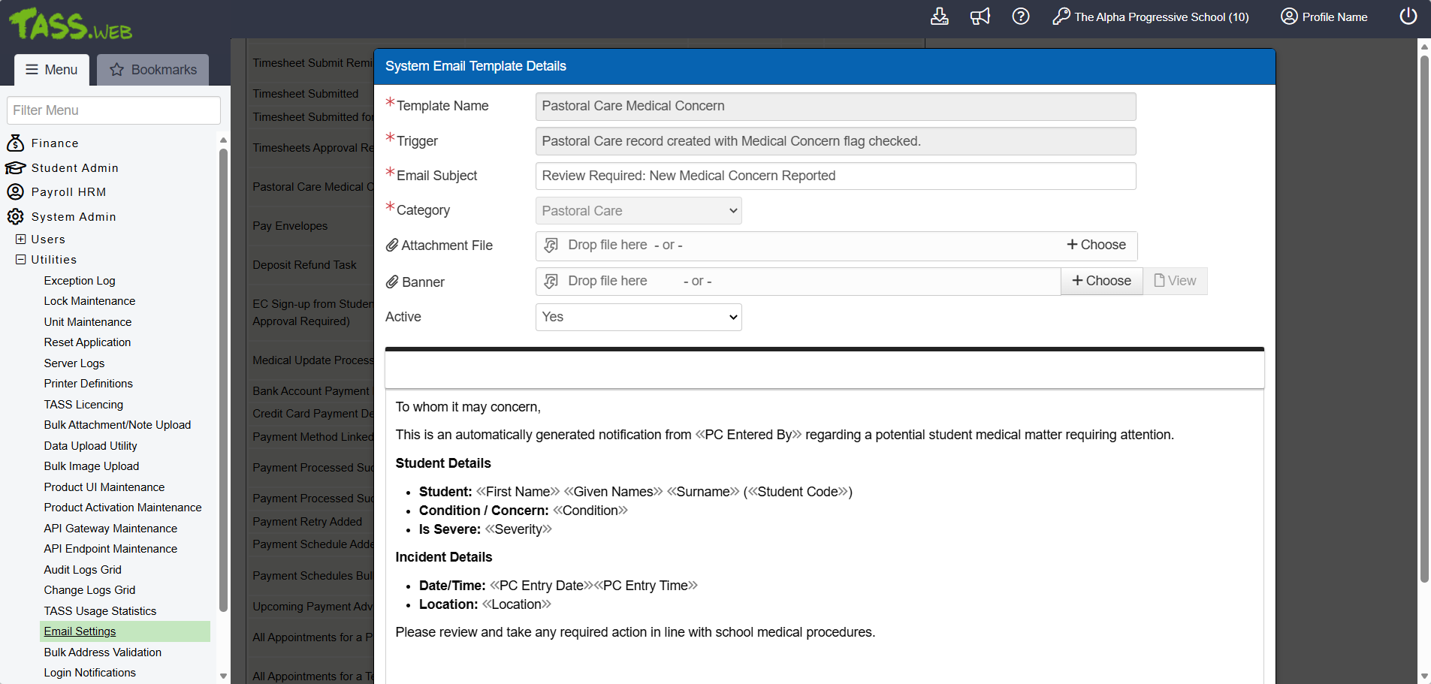
Task: Expand the Users tree node
Action: [20, 240]
